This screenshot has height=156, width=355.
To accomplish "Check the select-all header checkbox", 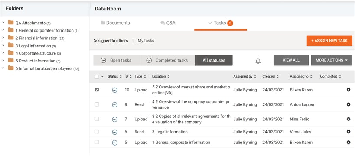I will tap(97, 77).
